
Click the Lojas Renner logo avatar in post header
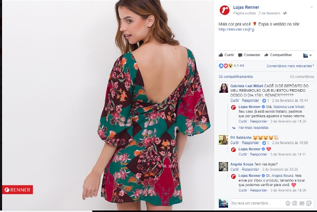tap(224, 10)
